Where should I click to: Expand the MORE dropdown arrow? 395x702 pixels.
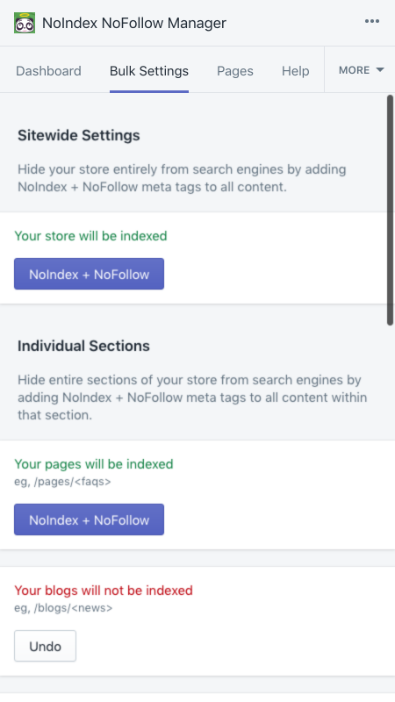point(380,70)
